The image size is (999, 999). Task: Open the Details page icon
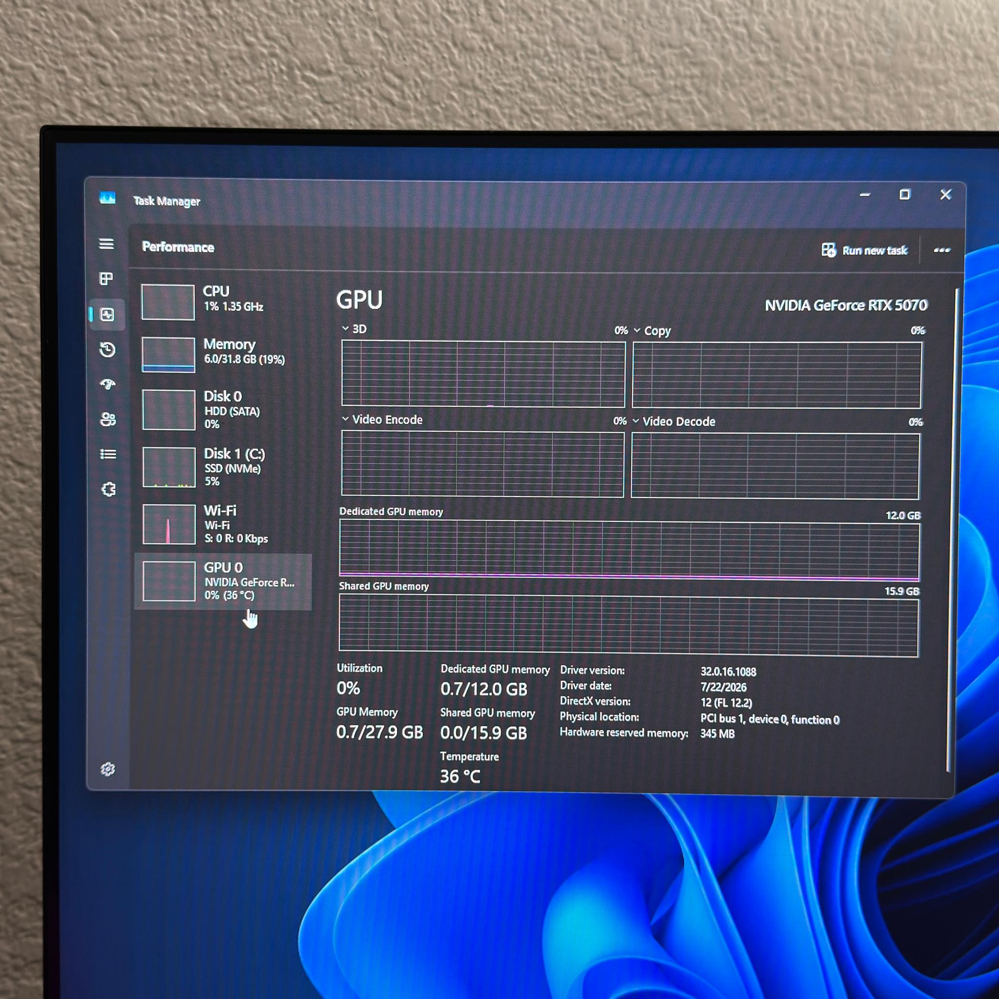point(108,454)
